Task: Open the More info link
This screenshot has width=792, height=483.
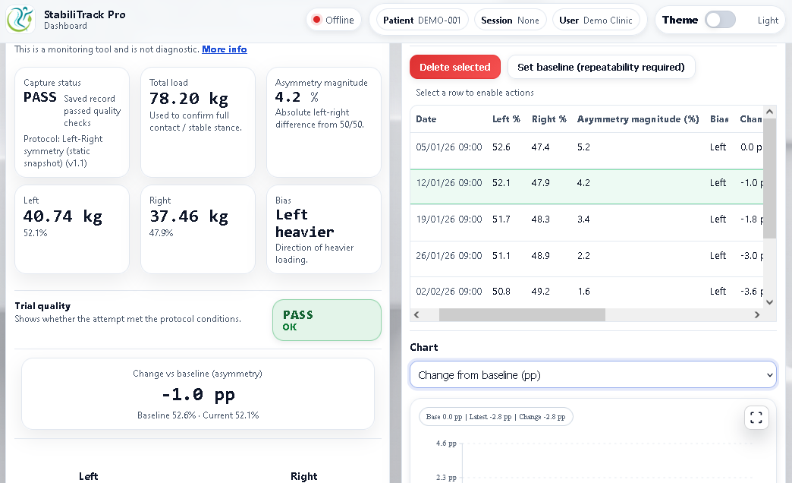Action: point(225,49)
